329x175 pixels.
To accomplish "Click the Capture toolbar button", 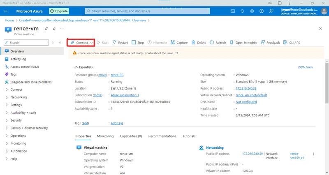I will point(179,43).
